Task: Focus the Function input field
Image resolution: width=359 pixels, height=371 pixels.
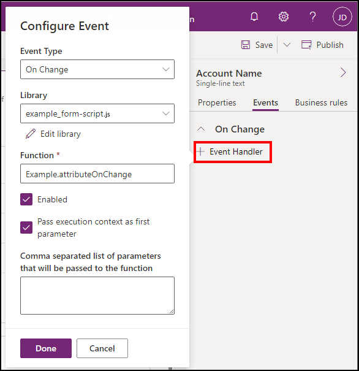Action: (x=97, y=174)
